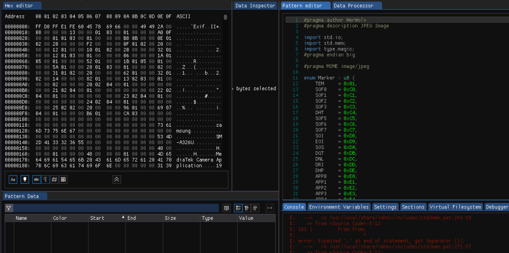Sort pattern data by Start column
The height and width of the screenshot is (253, 509).
(x=107, y=218)
